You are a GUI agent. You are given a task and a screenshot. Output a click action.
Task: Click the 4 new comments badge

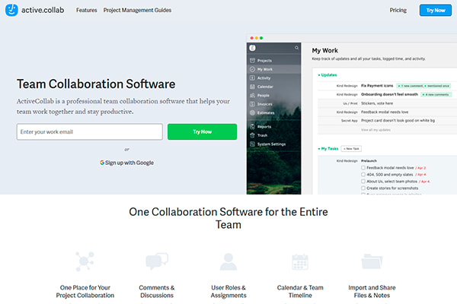(x=436, y=94)
